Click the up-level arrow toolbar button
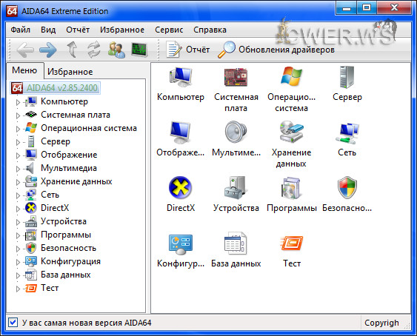 click(72, 50)
